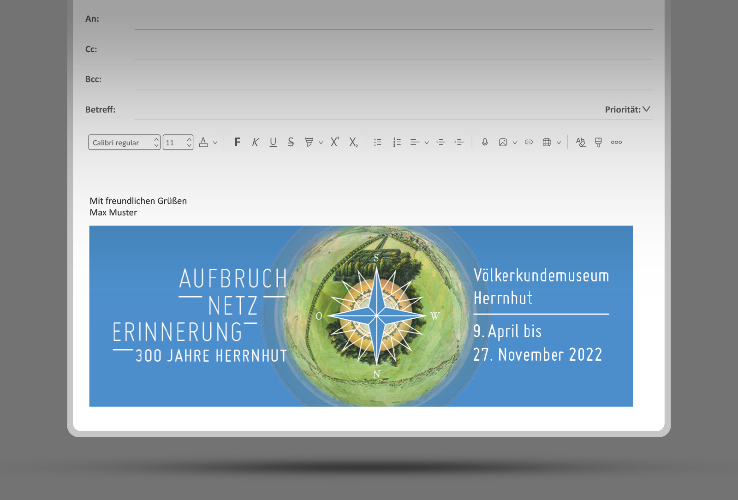Click the Betreff subject field
The width and height of the screenshot is (738, 500).
360,110
